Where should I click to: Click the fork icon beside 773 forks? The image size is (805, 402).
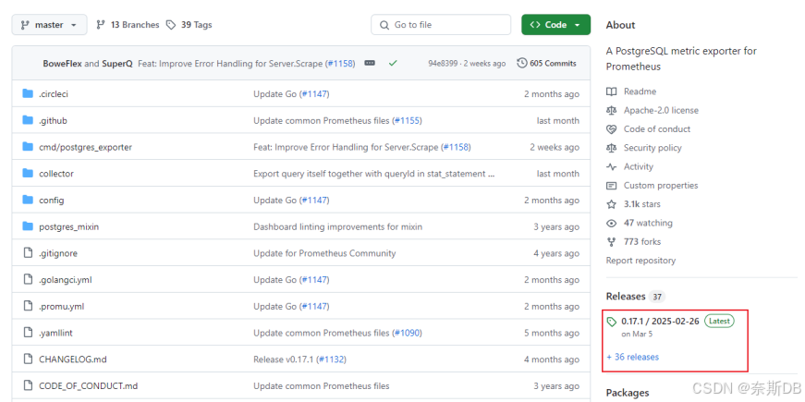click(611, 242)
